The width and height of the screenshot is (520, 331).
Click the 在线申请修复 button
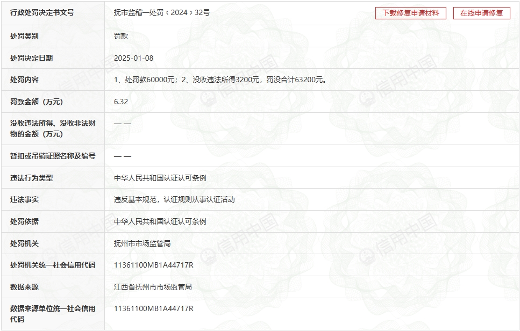click(x=481, y=13)
